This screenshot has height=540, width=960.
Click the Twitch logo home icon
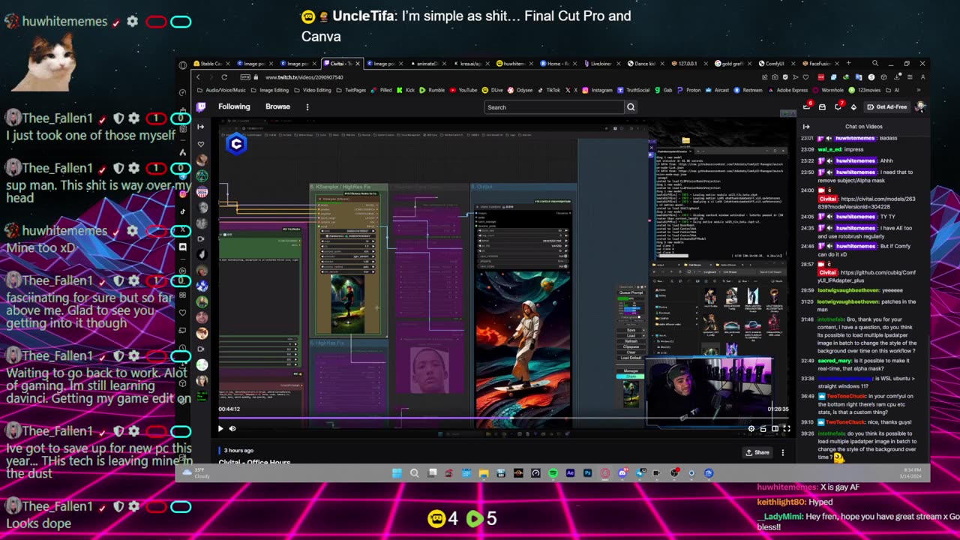click(x=201, y=106)
